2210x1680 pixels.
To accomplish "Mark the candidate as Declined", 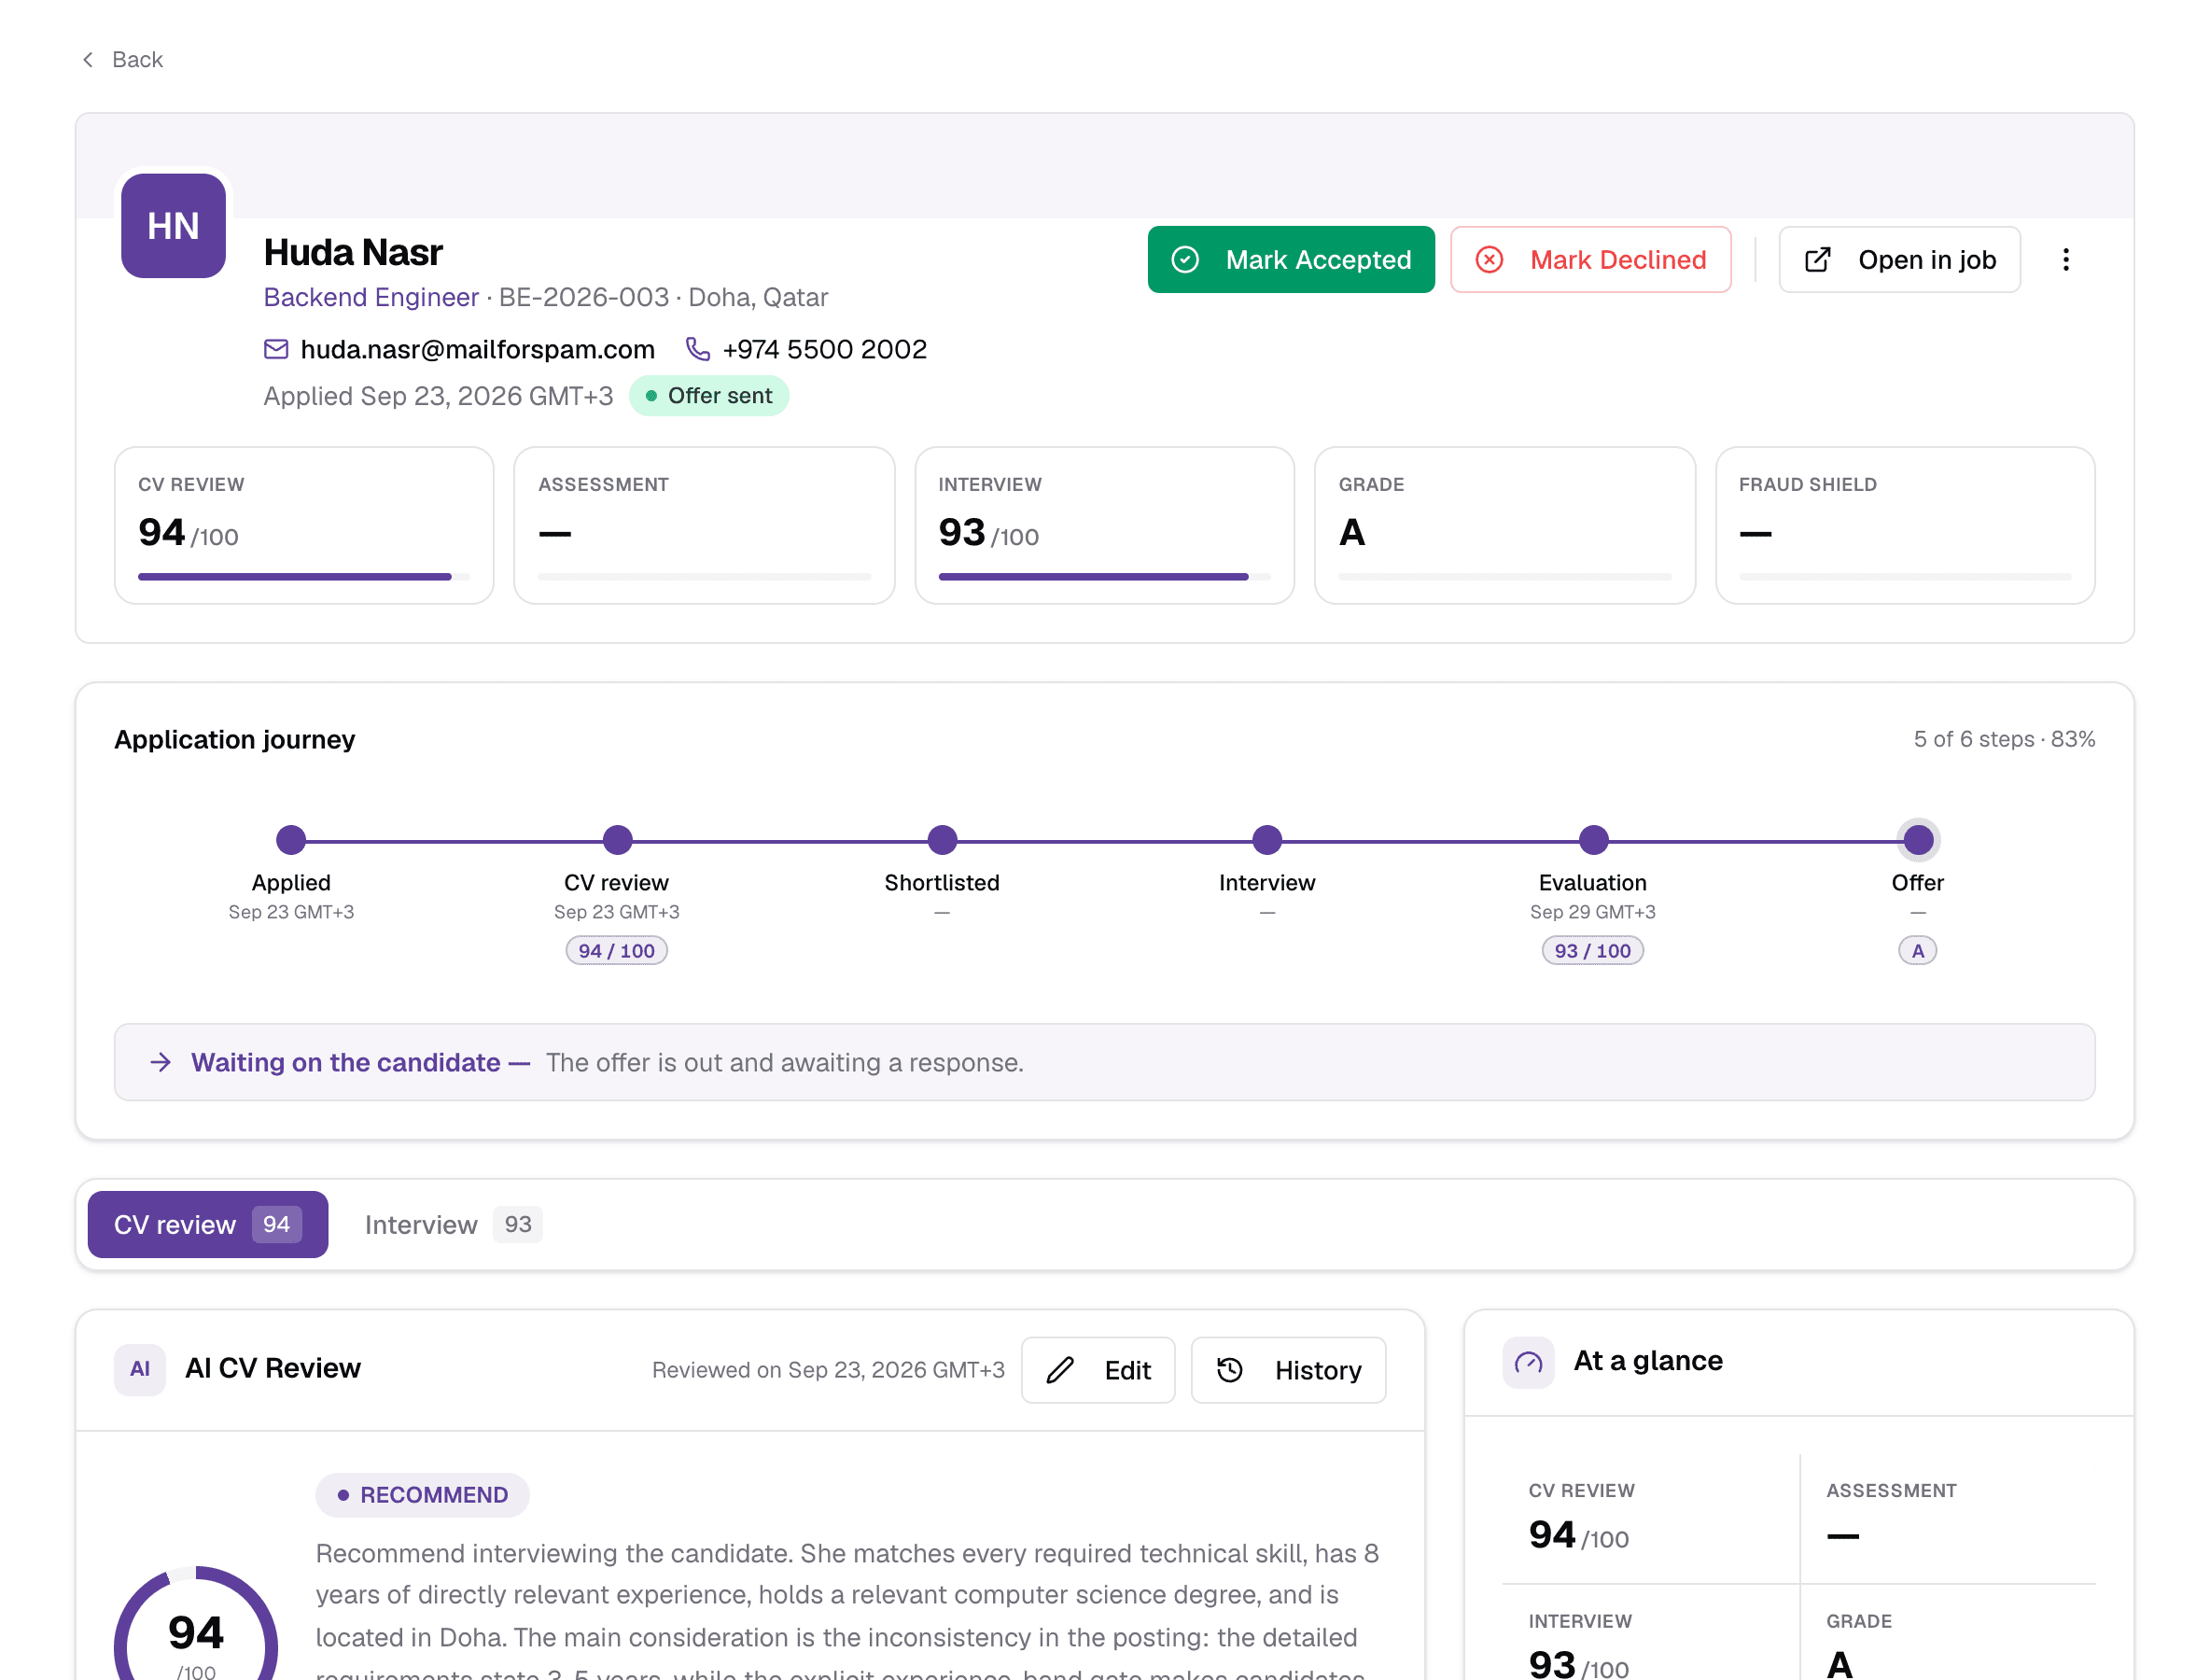I will [x=1590, y=259].
